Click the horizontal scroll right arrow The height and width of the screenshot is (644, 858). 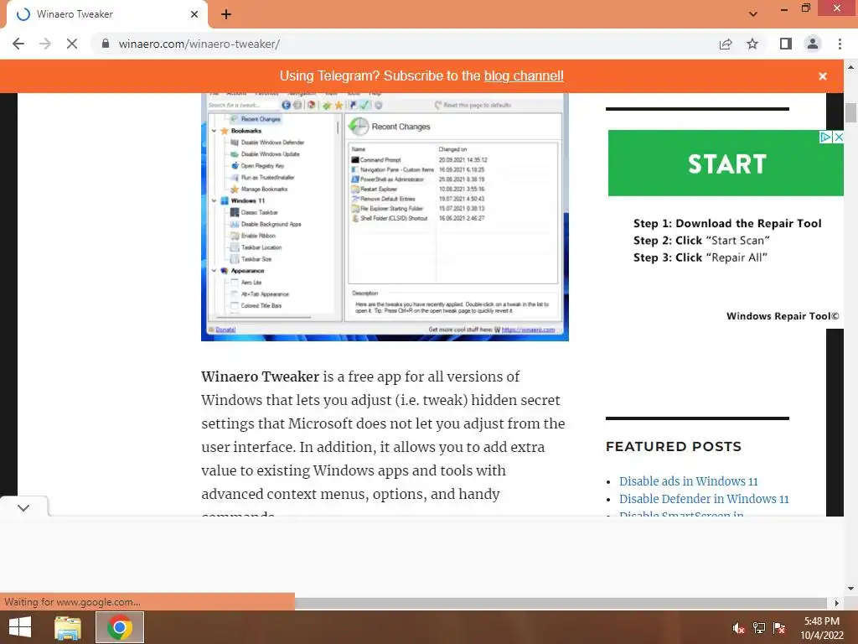[x=836, y=603]
